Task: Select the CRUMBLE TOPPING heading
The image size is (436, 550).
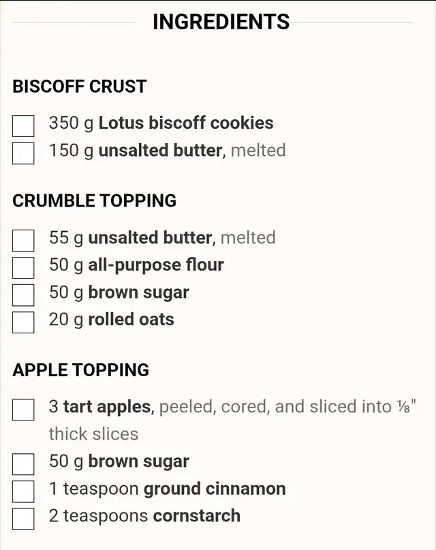Action: click(95, 201)
